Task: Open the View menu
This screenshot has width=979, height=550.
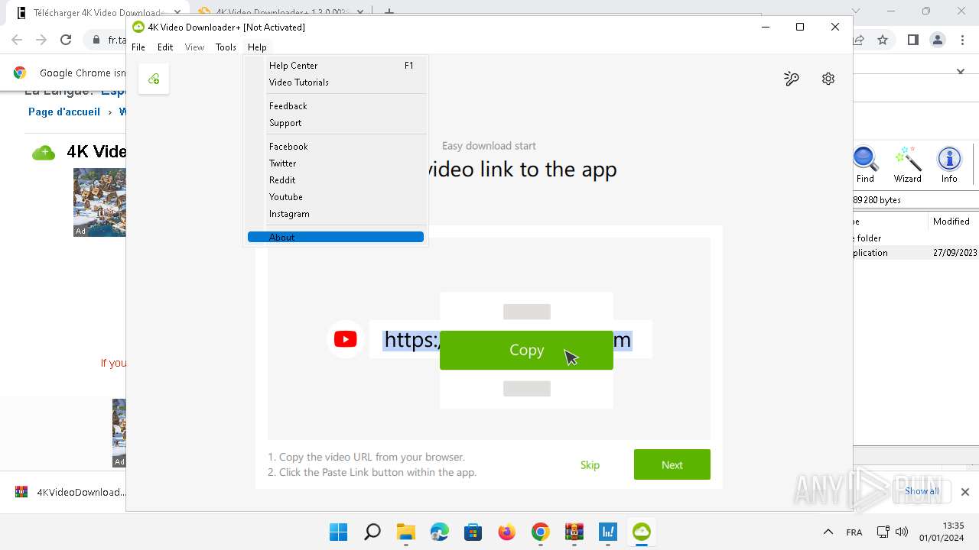Action: (x=194, y=47)
